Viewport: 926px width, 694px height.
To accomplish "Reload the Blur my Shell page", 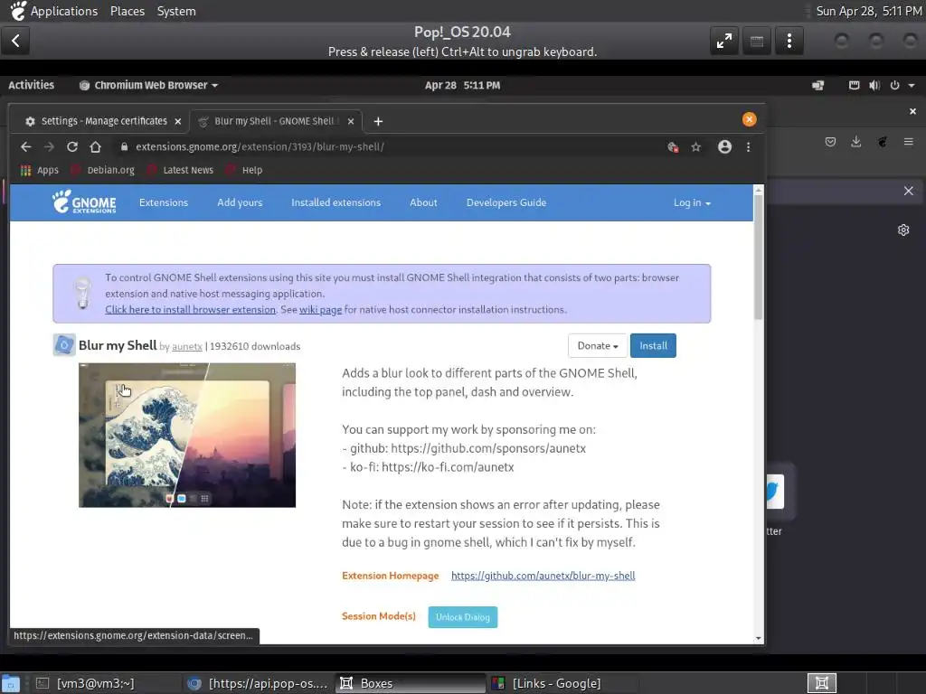I will pos(72,147).
